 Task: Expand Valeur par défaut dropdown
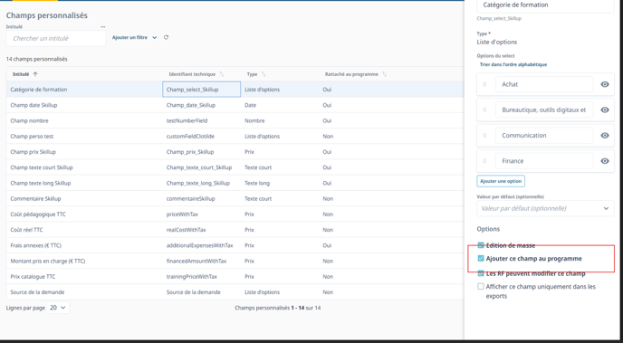pyautogui.click(x=545, y=208)
